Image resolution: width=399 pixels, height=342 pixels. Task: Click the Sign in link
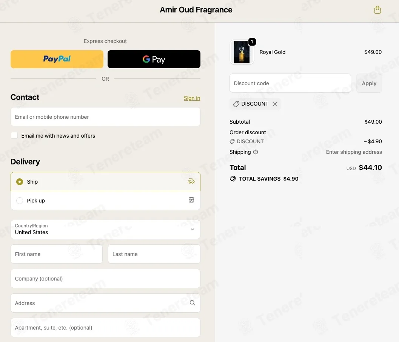(192, 98)
